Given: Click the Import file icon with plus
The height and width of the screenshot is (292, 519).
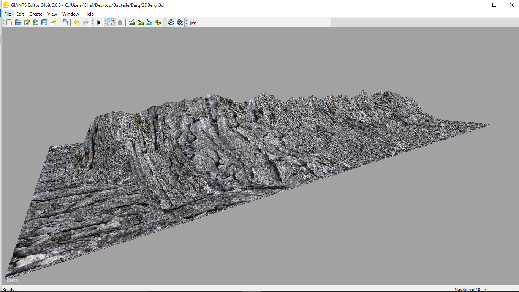Looking at the screenshot, I should pyautogui.click(x=65, y=22).
